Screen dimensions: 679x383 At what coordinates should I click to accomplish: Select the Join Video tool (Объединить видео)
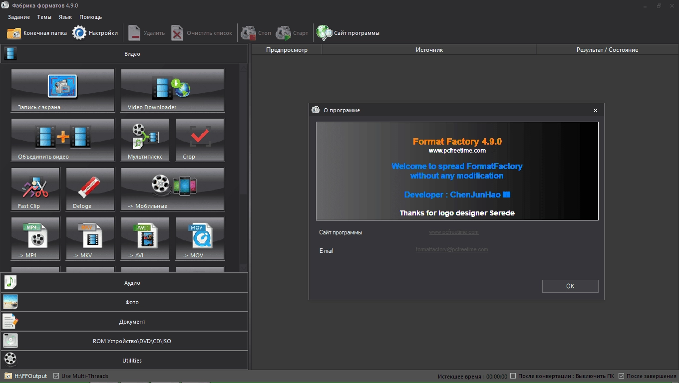click(63, 140)
